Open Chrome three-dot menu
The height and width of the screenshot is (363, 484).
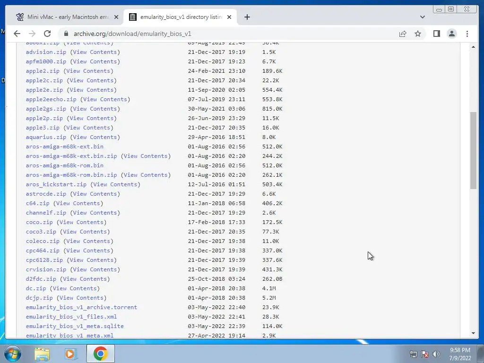pos(467,34)
